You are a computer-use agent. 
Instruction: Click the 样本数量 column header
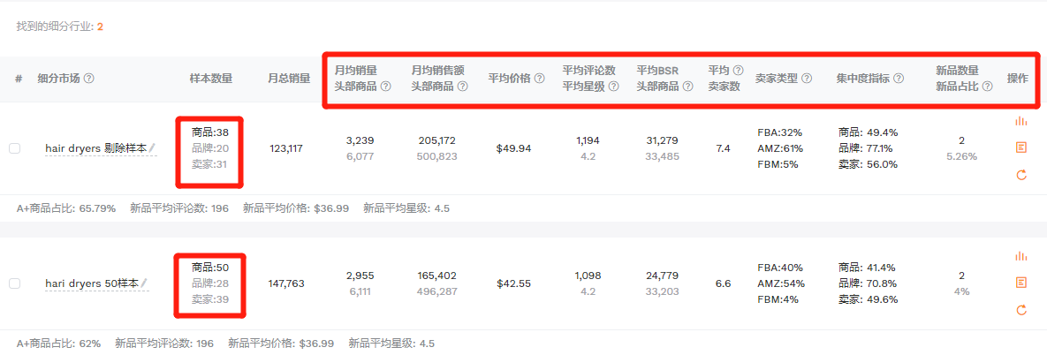(x=211, y=79)
